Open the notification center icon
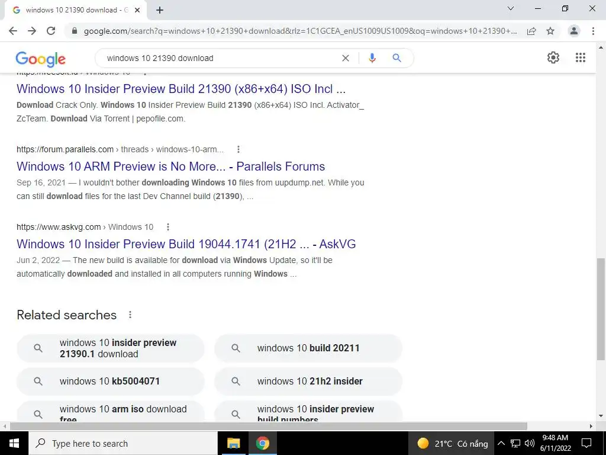 586,443
